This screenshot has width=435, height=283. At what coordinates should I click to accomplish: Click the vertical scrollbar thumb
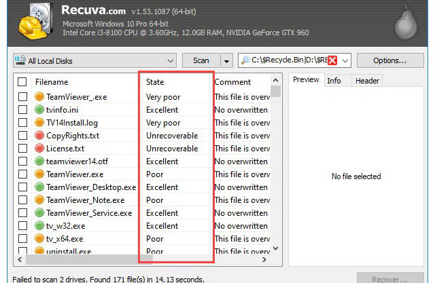275,92
